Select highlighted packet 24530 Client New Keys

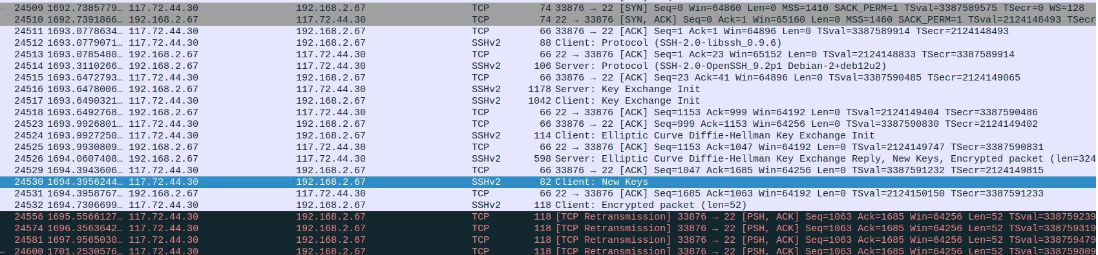pos(549,182)
